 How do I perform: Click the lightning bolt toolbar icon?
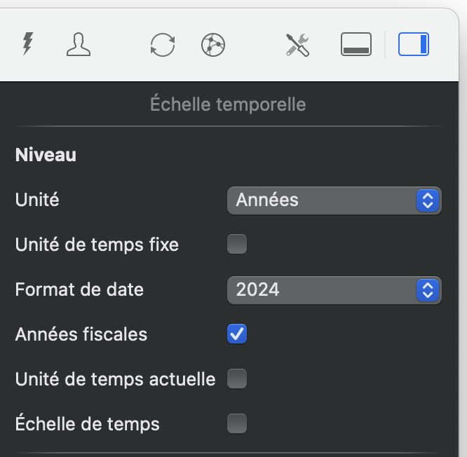(x=27, y=45)
